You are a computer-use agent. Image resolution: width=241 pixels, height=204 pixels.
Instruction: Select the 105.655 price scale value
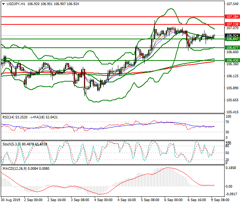232,100
